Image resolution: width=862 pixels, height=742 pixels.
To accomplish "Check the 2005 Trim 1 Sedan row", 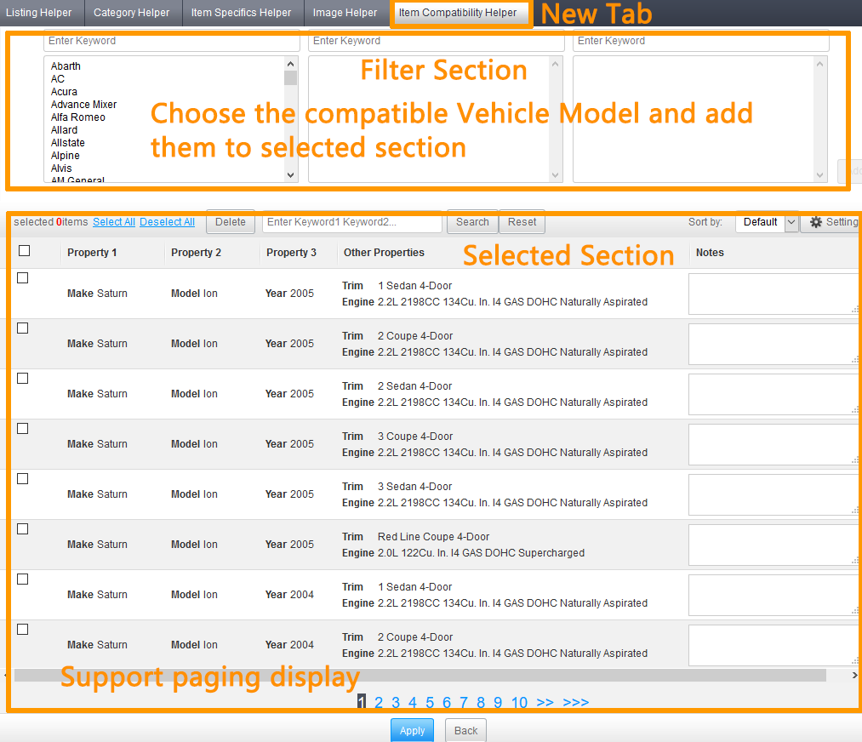I will [22, 278].
